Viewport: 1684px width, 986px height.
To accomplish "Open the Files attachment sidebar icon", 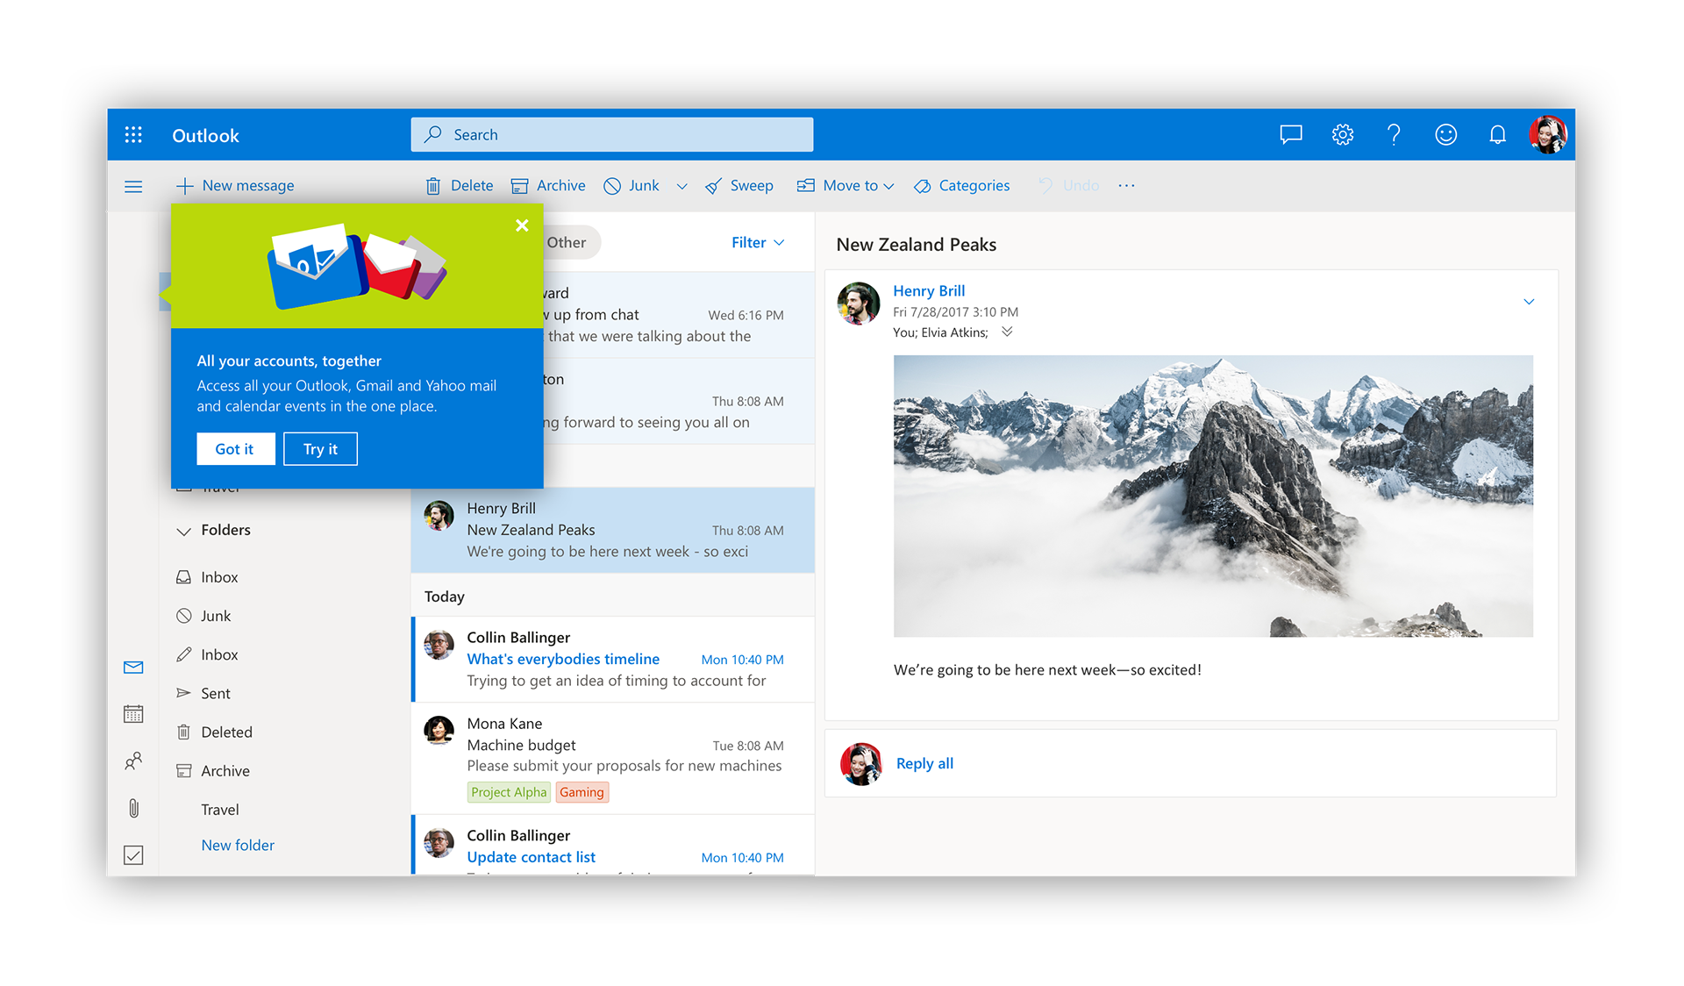I will [x=133, y=808].
